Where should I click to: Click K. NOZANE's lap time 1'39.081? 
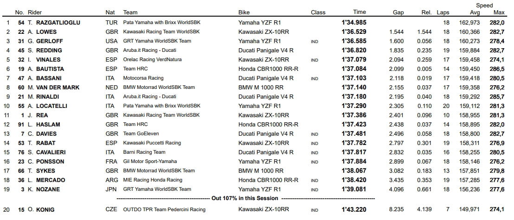click(353, 189)
